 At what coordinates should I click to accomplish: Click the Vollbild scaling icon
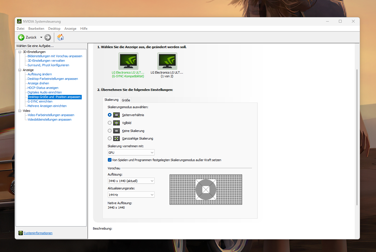[116, 123]
